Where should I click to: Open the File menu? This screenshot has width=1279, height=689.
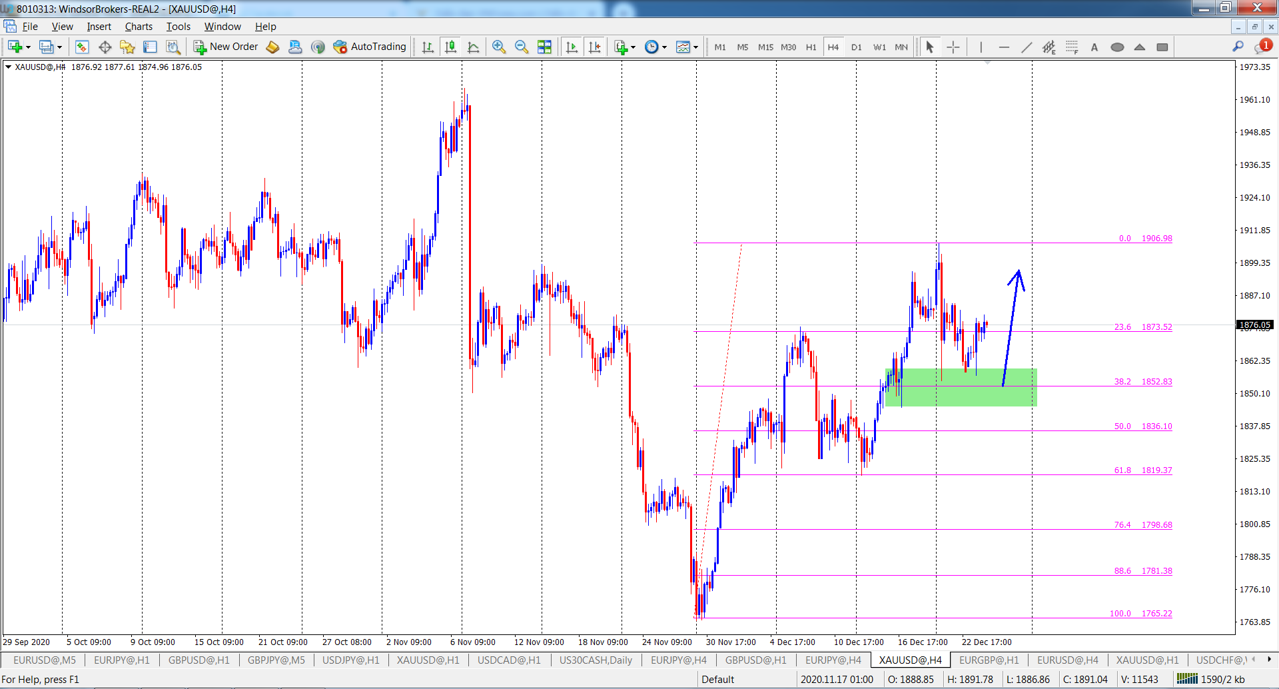(x=30, y=27)
